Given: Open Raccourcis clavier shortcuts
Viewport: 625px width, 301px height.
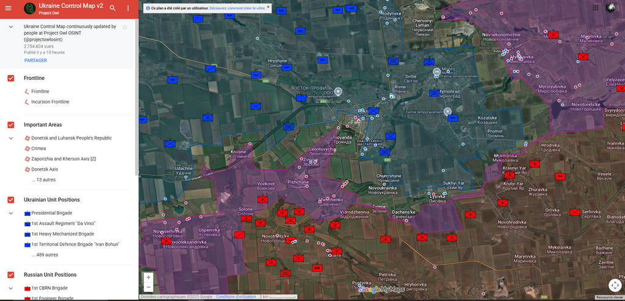Looking at the screenshot, I should pos(610,297).
